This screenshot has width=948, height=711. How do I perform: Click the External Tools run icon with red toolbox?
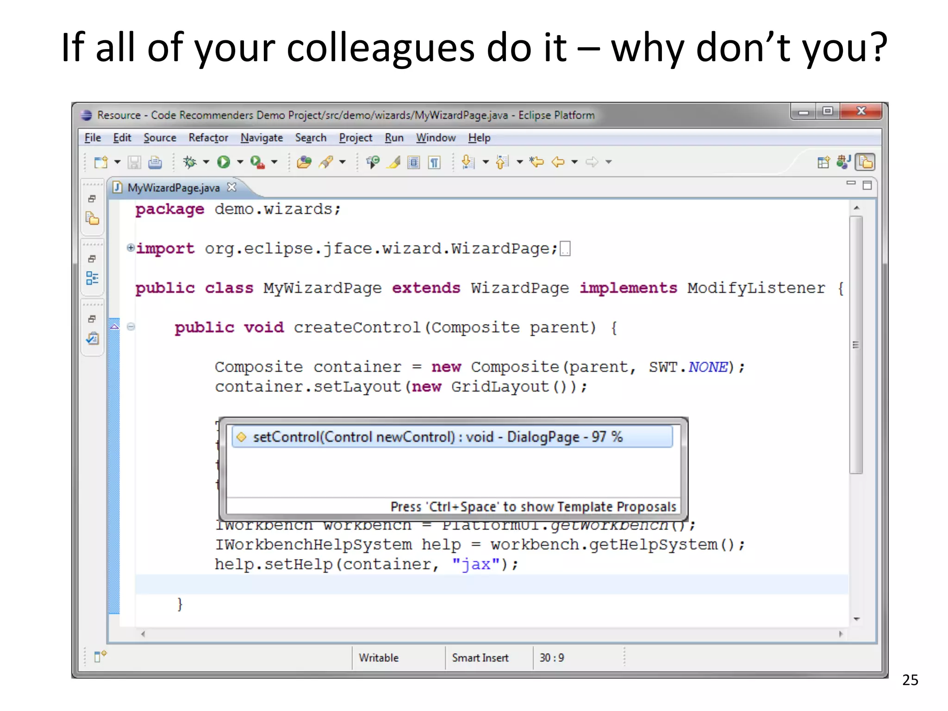tap(257, 162)
